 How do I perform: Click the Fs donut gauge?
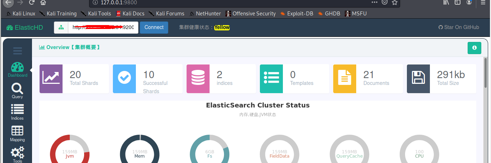pos(210,149)
